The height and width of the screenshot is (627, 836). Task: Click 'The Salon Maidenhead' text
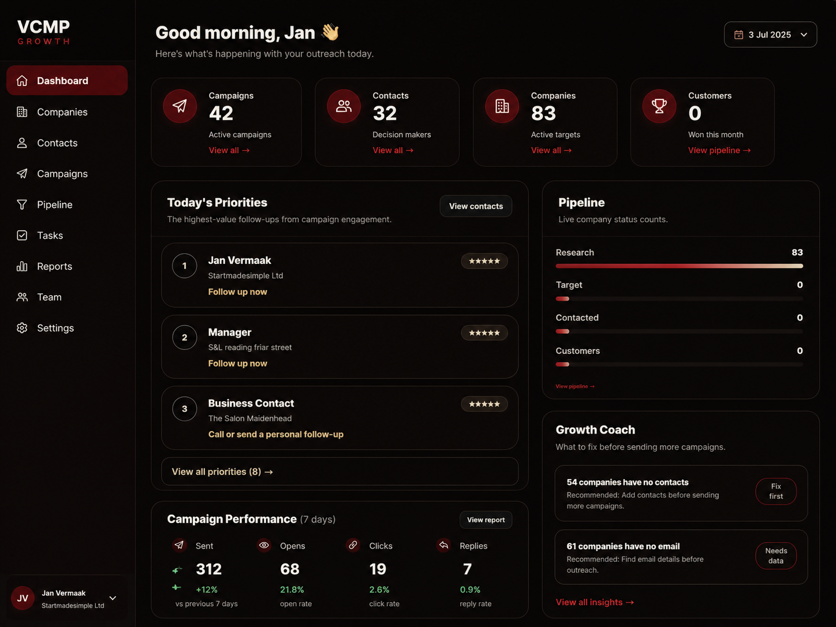point(250,418)
